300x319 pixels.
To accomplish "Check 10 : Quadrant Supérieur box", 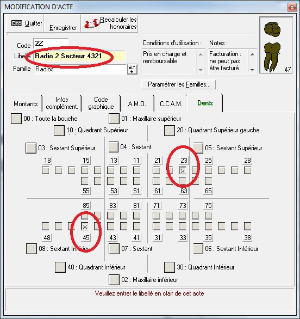I will point(59,131).
